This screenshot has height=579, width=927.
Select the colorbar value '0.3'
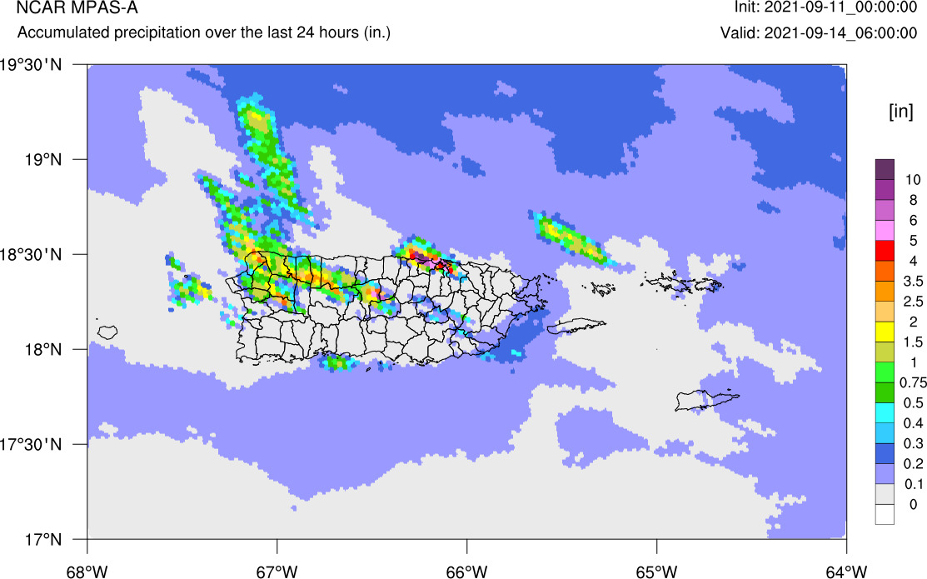pyautogui.click(x=913, y=443)
